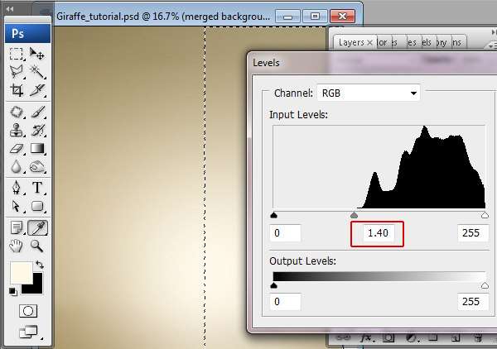Click the input highlight field showing 255
497x349 pixels.
coord(473,233)
